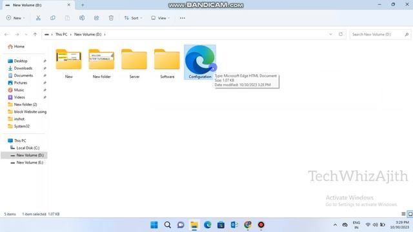Select the Configuration Edge HTML file
Viewport: 413px width, 232px height.
[x=200, y=63]
